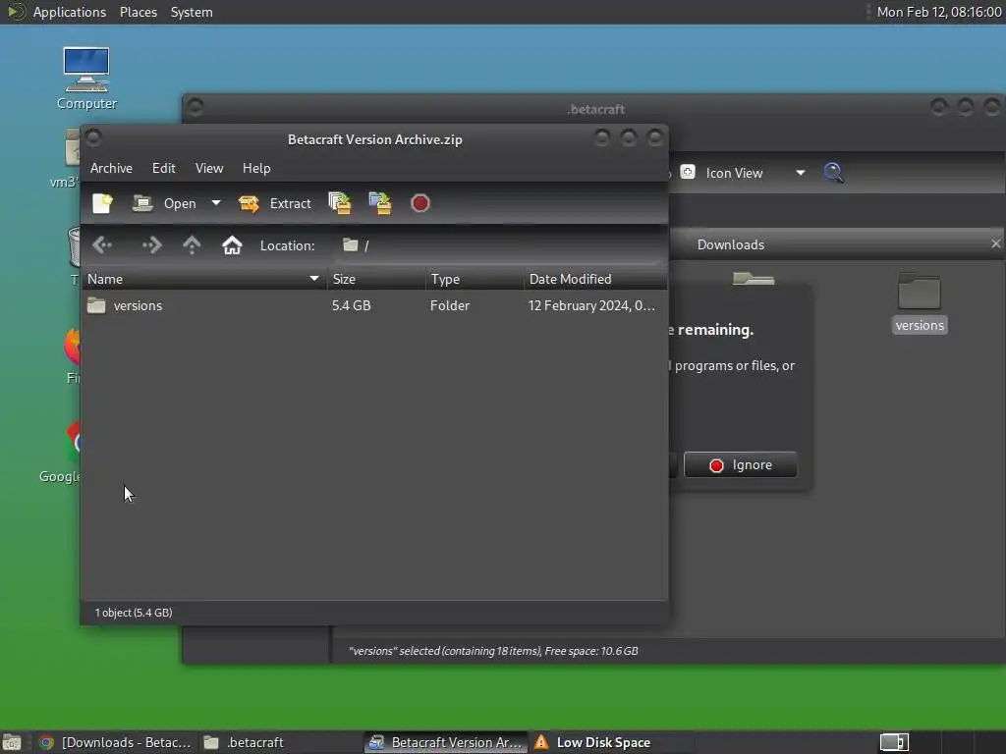Open the Computer desktop icon
Image resolution: width=1006 pixels, height=754 pixels.
click(86, 79)
